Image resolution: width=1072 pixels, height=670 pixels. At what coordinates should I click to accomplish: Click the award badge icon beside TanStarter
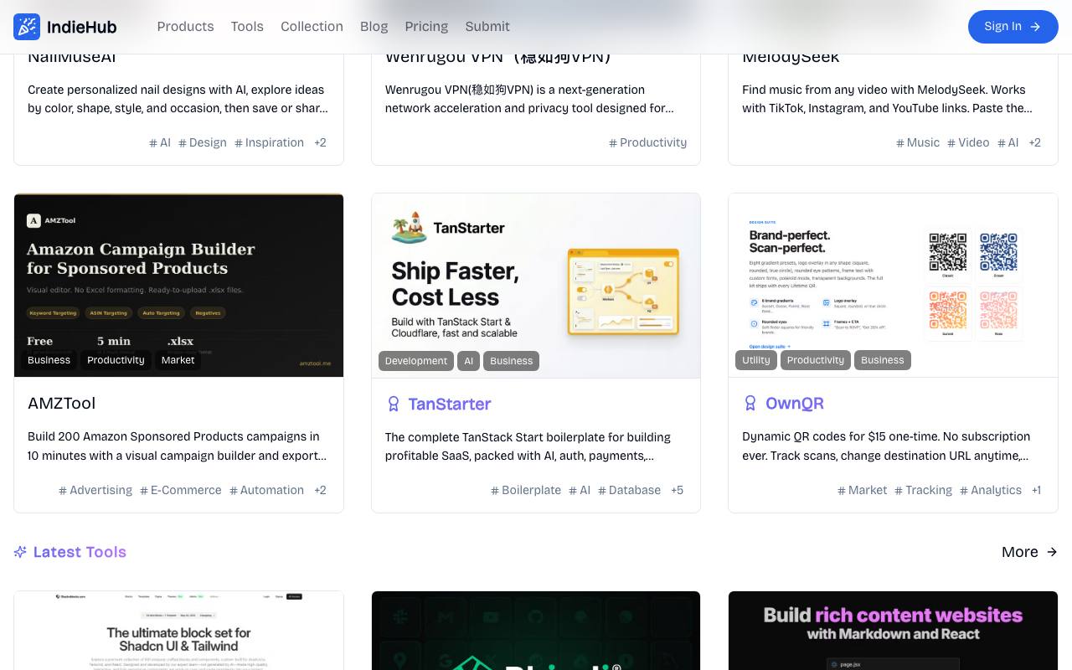393,405
